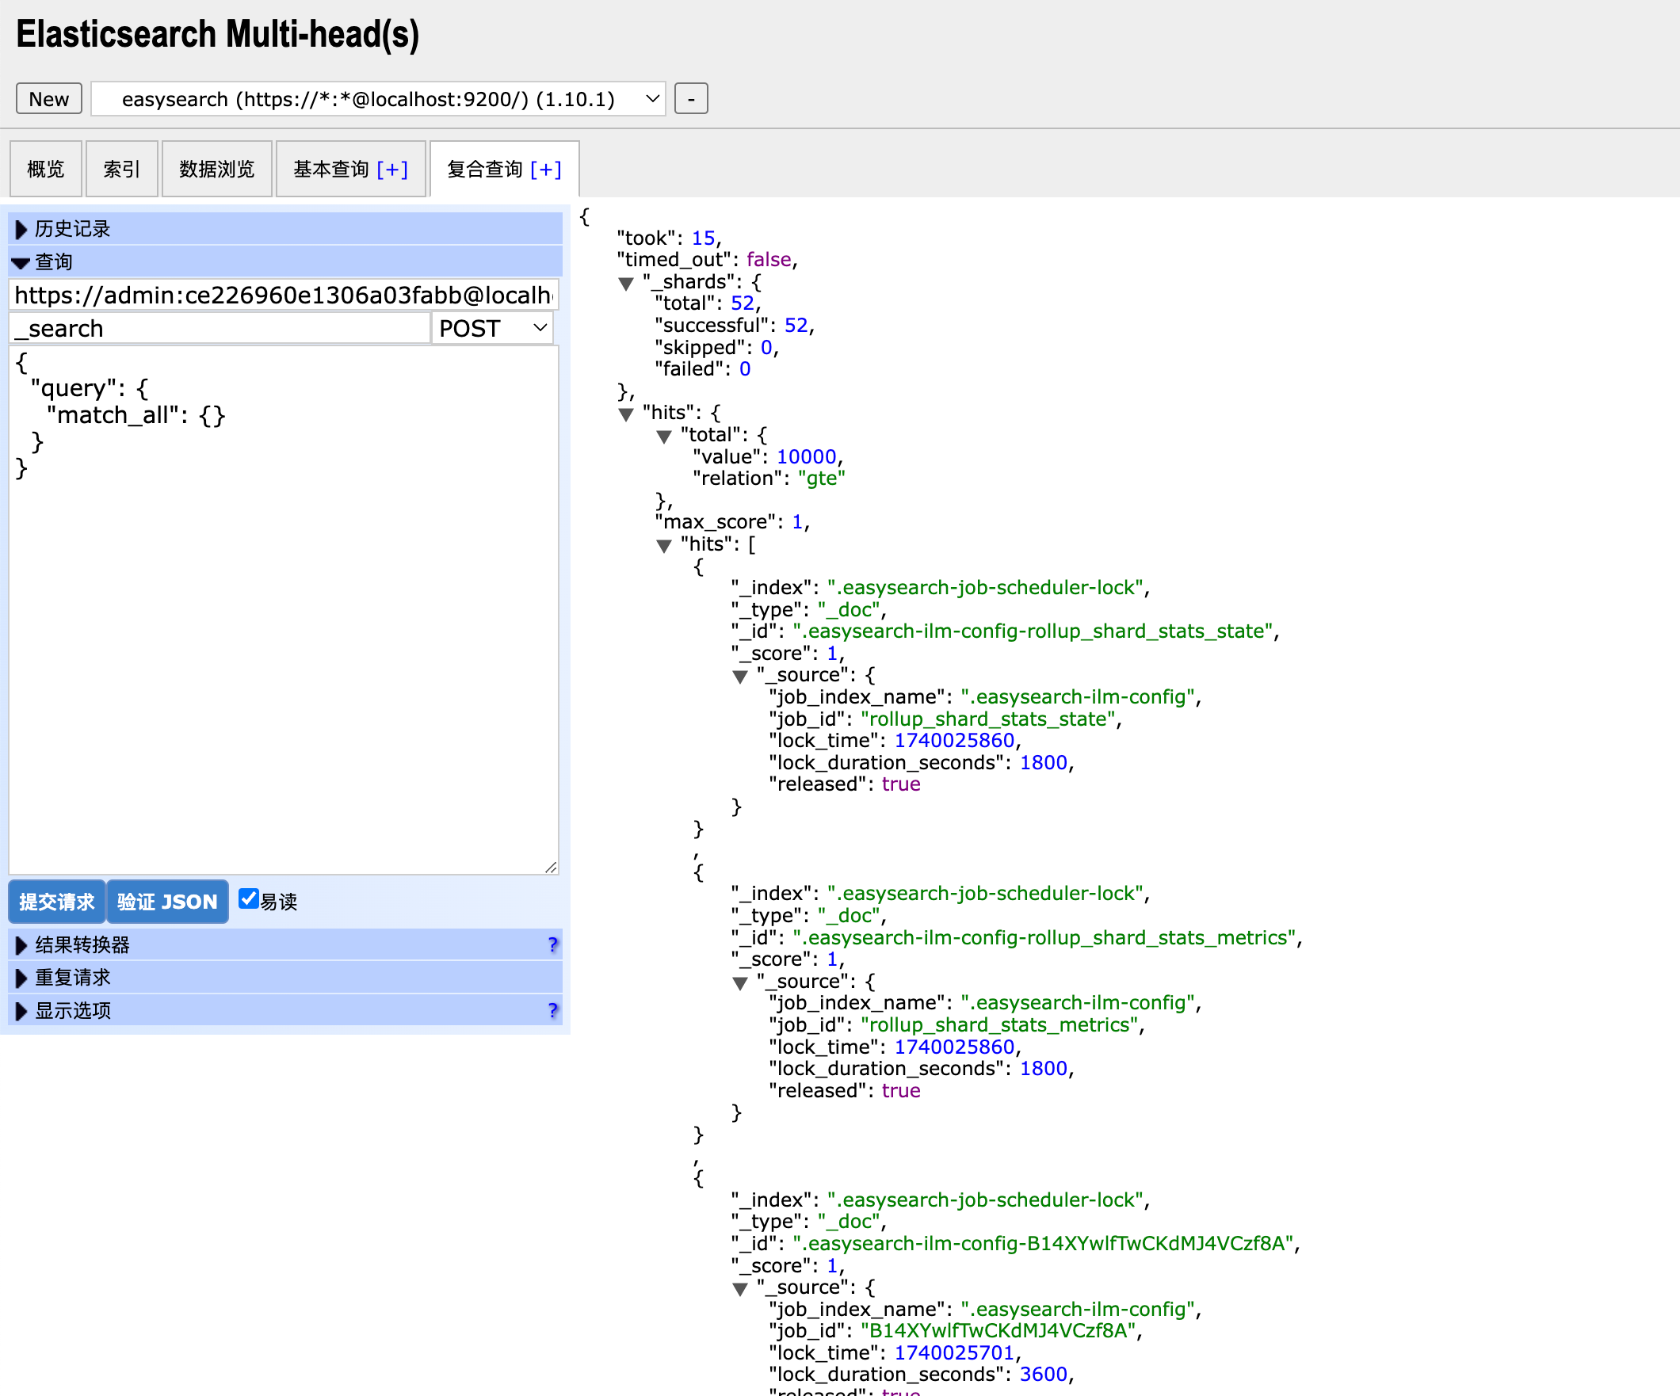The image size is (1680, 1396).
Task: Toggle the 易读 pretty-print checkbox
Action: tap(249, 899)
